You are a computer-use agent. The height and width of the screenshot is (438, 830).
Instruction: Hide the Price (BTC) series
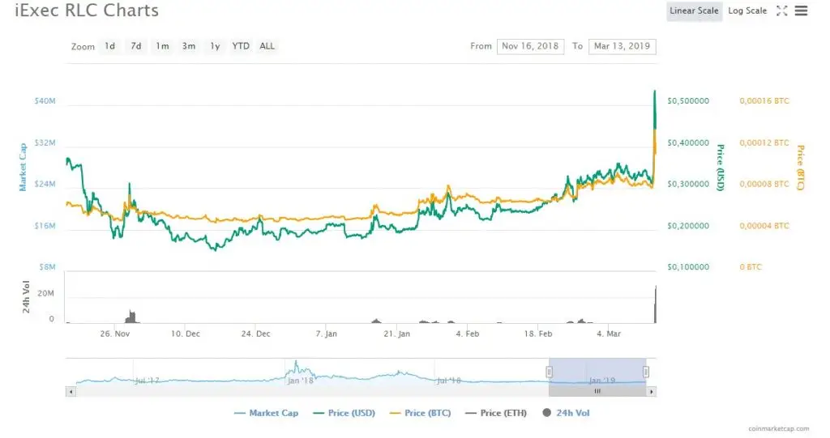[x=420, y=413]
